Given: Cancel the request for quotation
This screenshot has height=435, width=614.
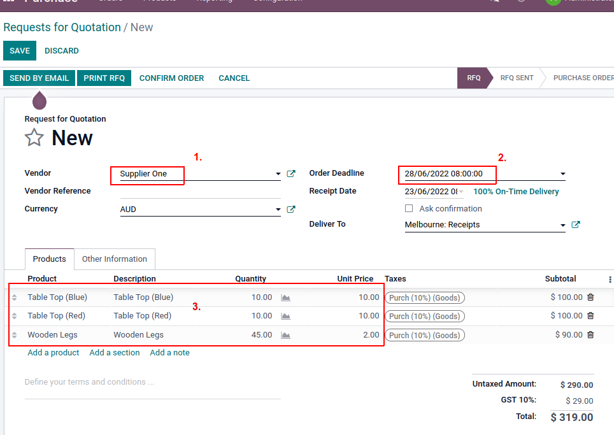Looking at the screenshot, I should (x=234, y=78).
